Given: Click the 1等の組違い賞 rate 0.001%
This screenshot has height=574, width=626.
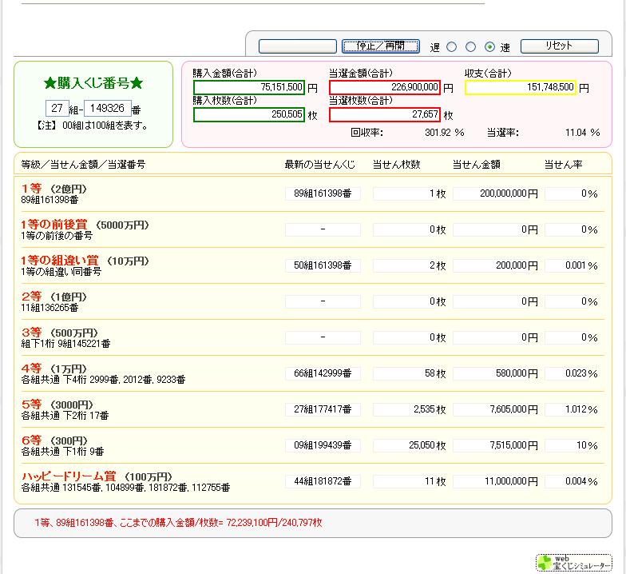Looking at the screenshot, I should (572, 265).
